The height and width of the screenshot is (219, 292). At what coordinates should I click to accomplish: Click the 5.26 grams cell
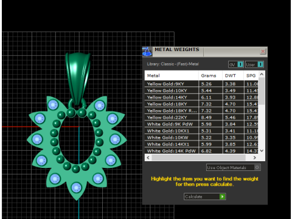(210, 84)
